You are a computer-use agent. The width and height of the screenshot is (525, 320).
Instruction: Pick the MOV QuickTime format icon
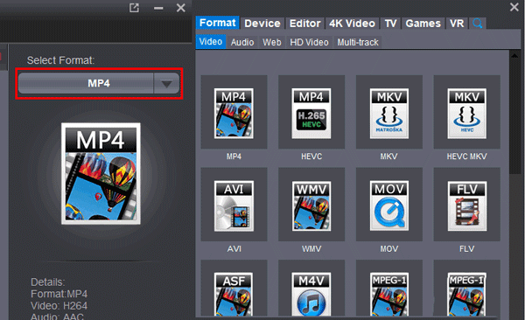coord(389,205)
